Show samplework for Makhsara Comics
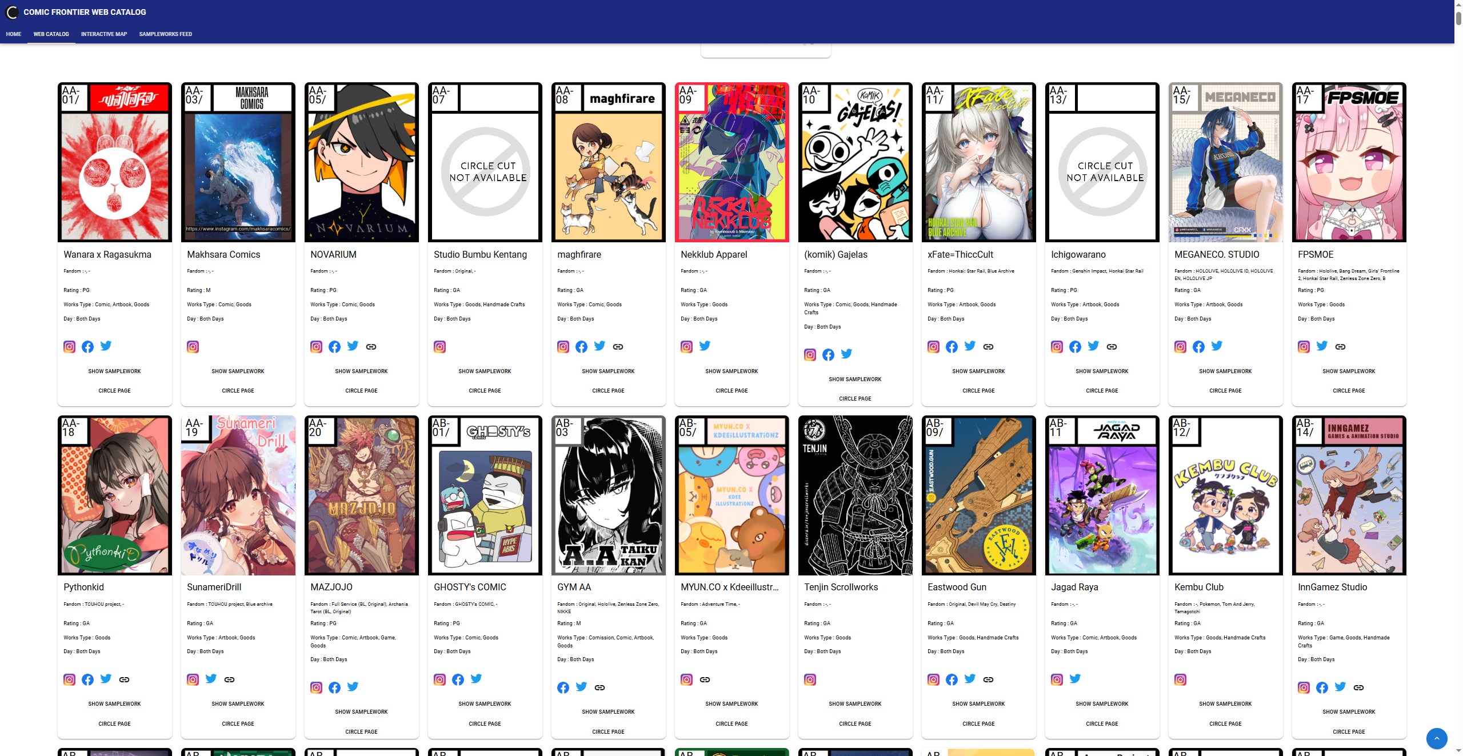The width and height of the screenshot is (1463, 756). [238, 371]
